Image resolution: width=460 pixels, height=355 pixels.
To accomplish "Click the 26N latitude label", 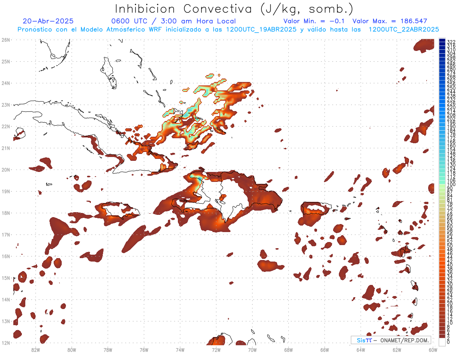I will point(6,40).
